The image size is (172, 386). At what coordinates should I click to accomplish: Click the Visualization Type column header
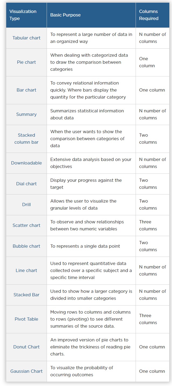[23, 15]
